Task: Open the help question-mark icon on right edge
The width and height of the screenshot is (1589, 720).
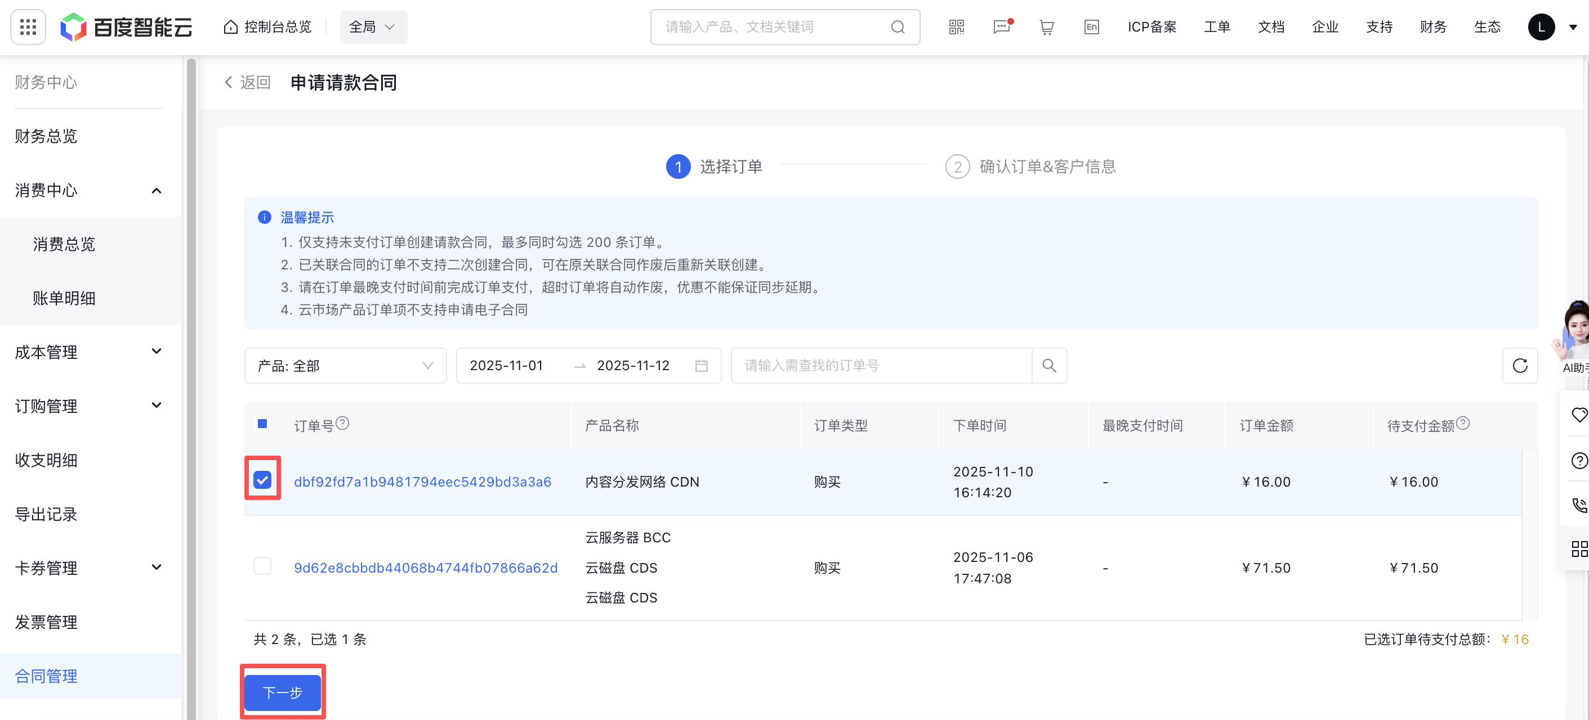Action: tap(1579, 461)
